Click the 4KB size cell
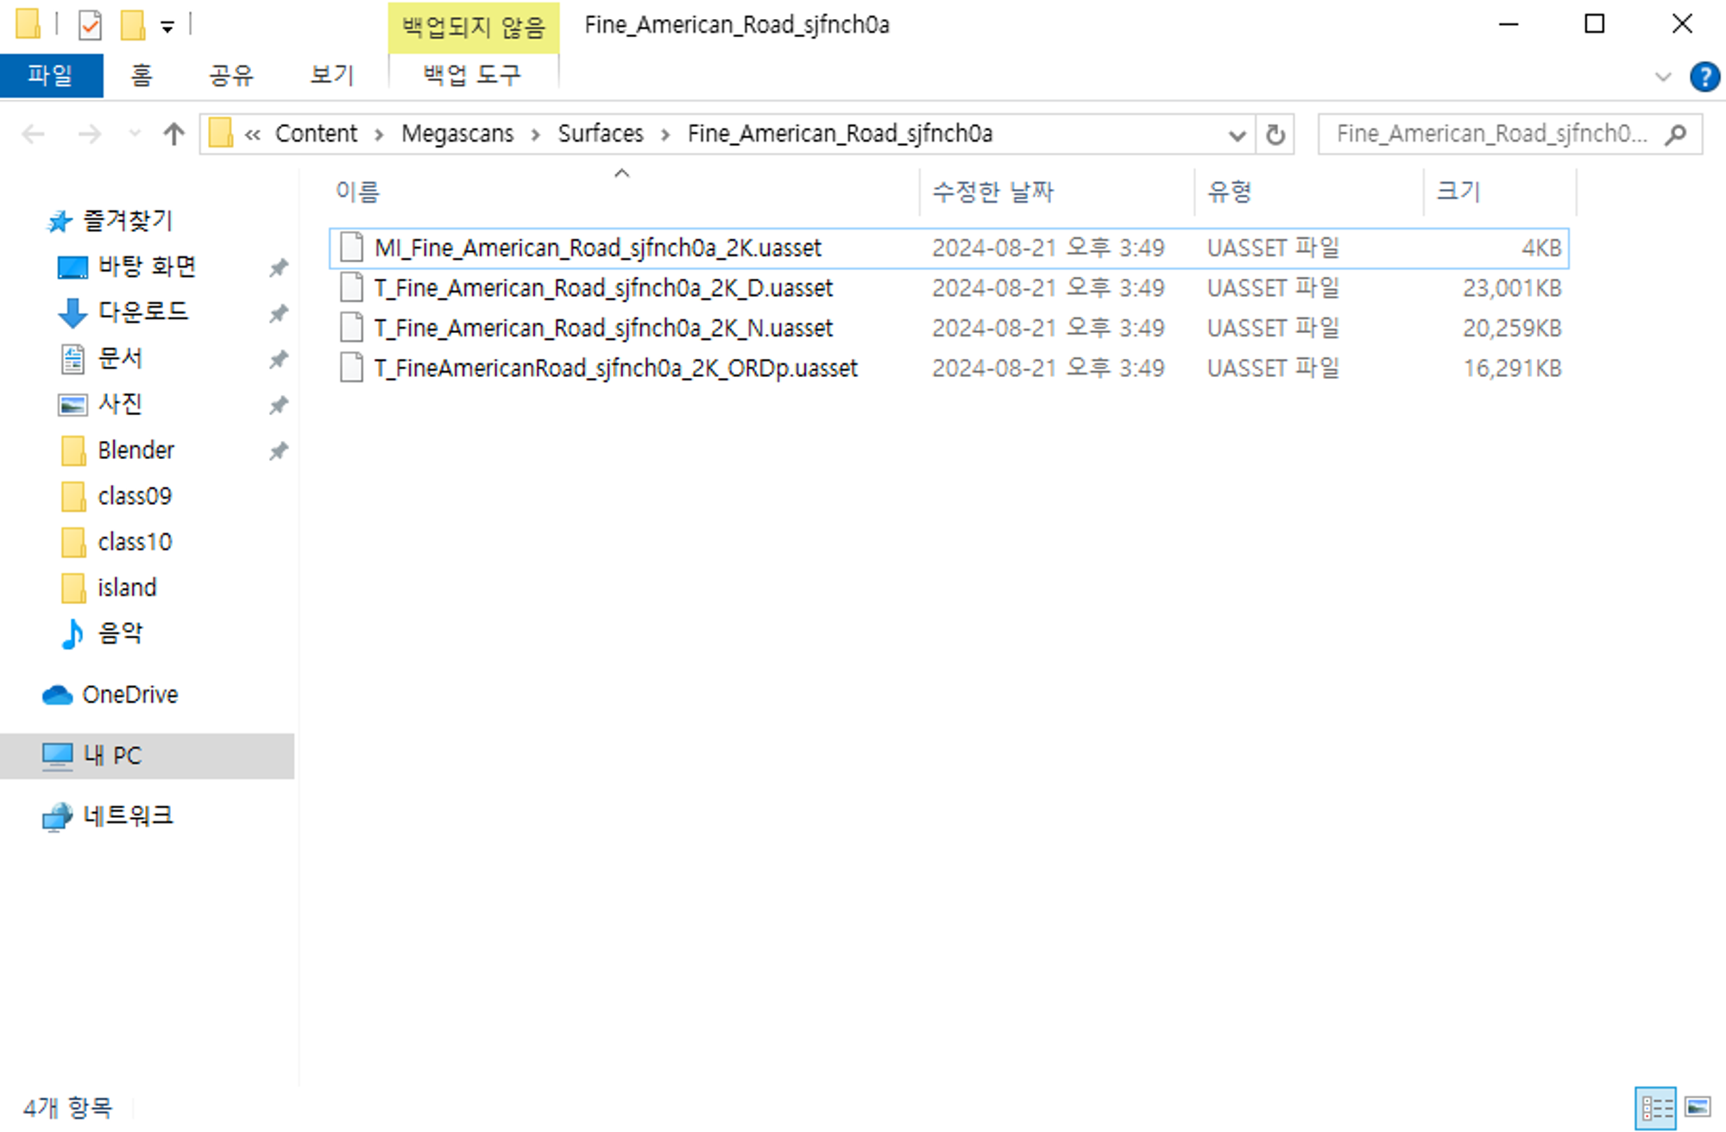1726x1132 pixels. (x=1541, y=248)
